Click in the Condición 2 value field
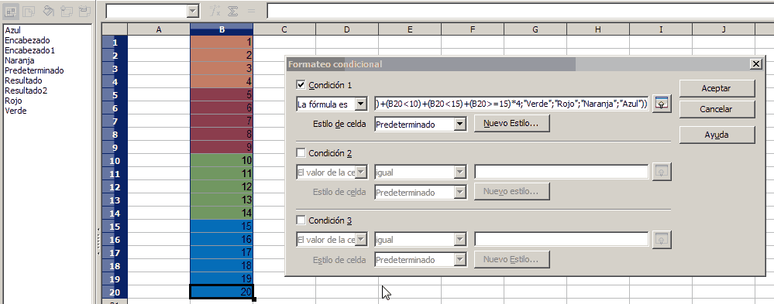The height and width of the screenshot is (304, 774). point(562,172)
